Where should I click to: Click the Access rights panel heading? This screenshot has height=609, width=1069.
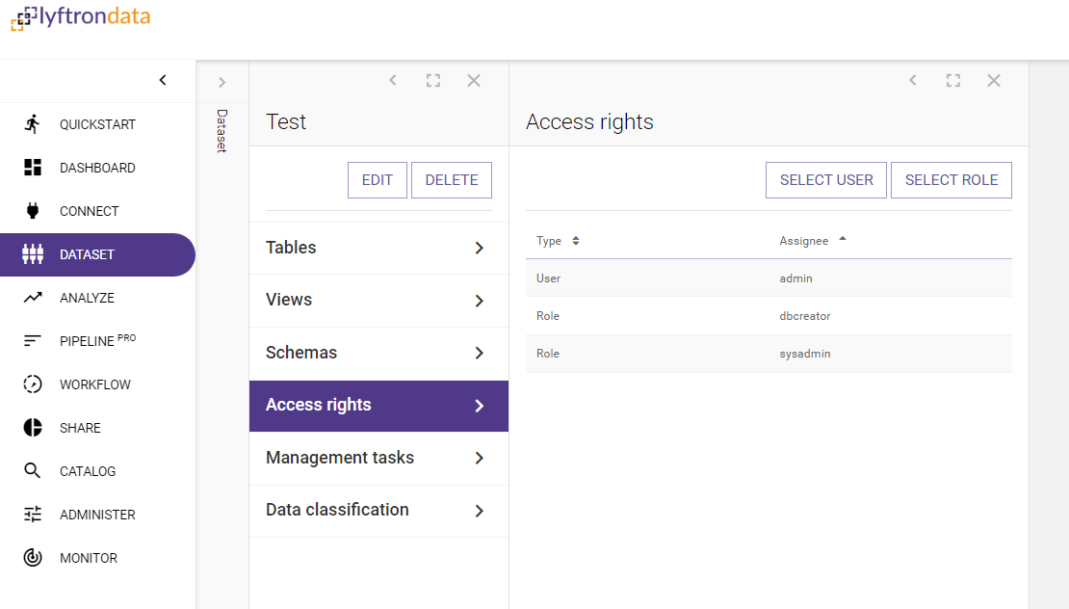pyautogui.click(x=589, y=122)
